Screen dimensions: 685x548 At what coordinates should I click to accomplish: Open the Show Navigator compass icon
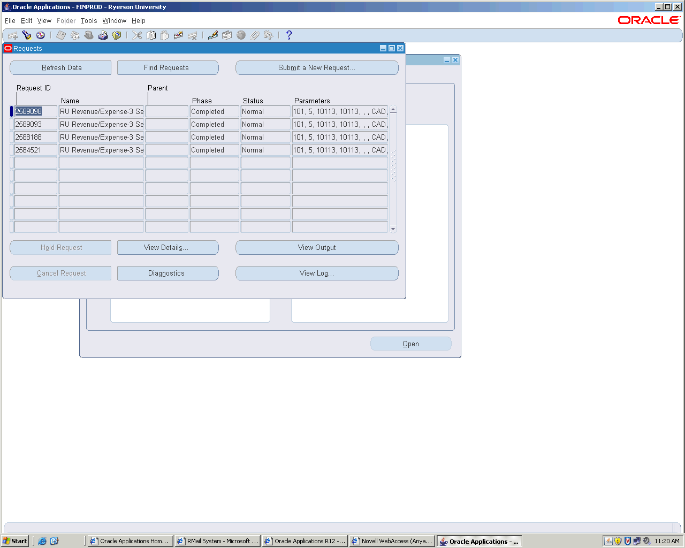tap(41, 35)
